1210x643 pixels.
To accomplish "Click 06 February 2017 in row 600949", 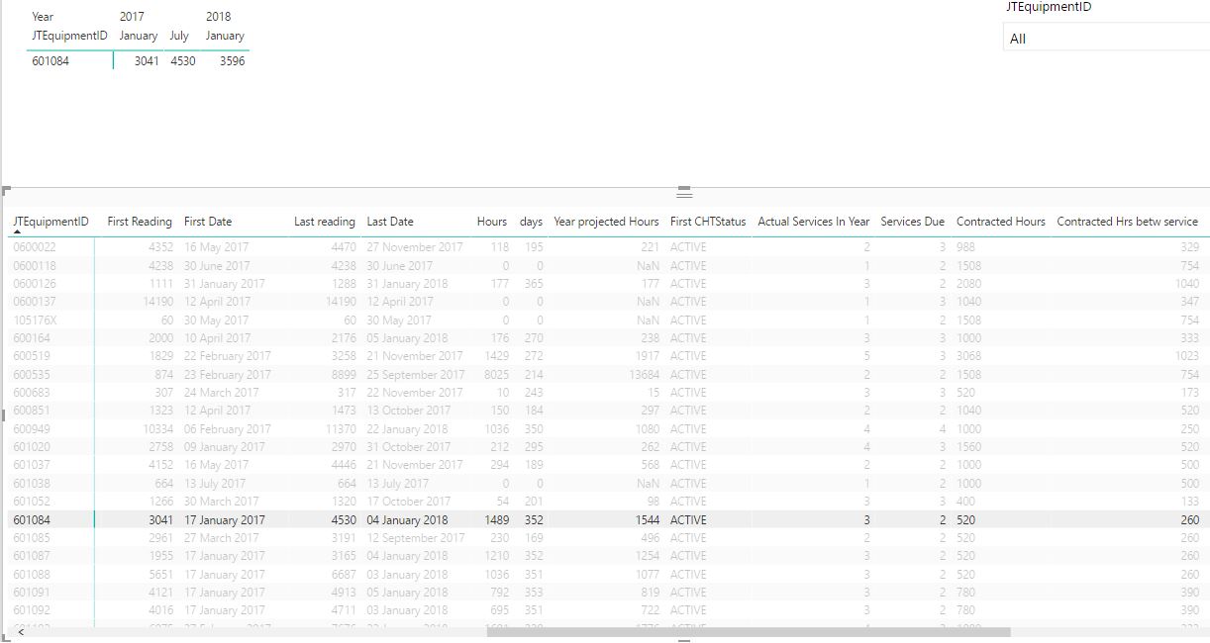I will pos(228,429).
